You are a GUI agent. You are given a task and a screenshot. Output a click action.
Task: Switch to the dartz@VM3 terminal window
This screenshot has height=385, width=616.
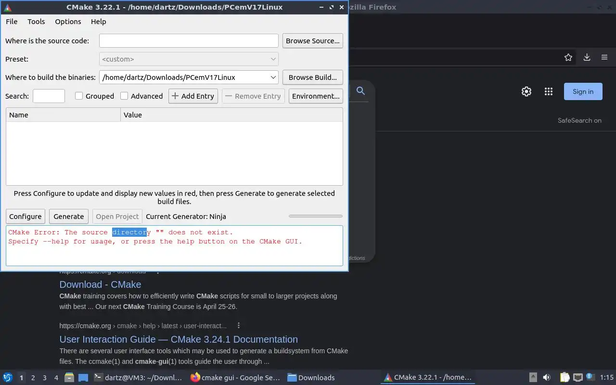coord(138,378)
